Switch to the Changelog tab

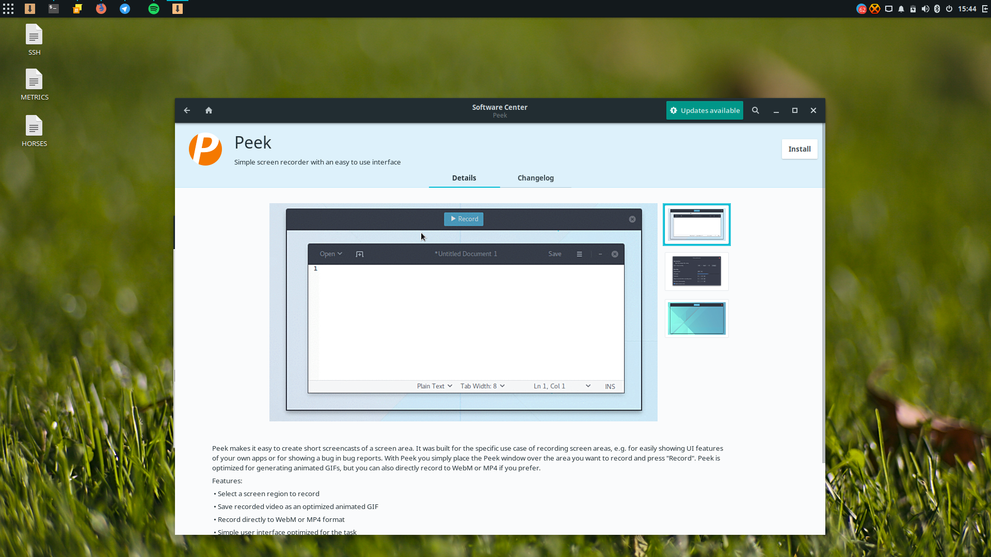click(536, 178)
